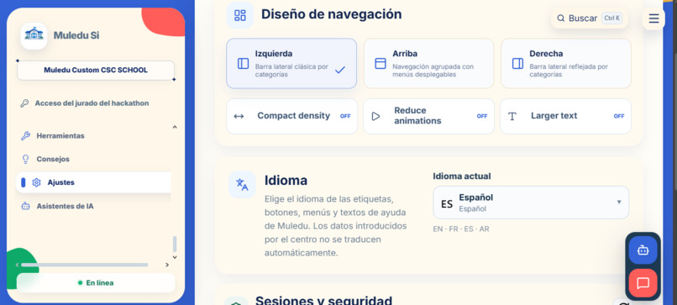Click the wrench icon next to Herramientas
The image size is (677, 305).
tap(25, 135)
